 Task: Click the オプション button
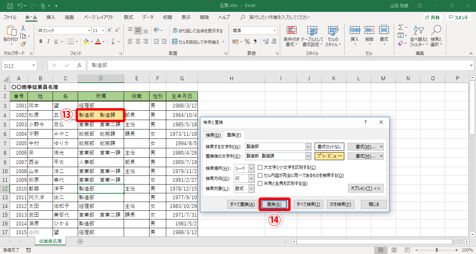coord(366,188)
